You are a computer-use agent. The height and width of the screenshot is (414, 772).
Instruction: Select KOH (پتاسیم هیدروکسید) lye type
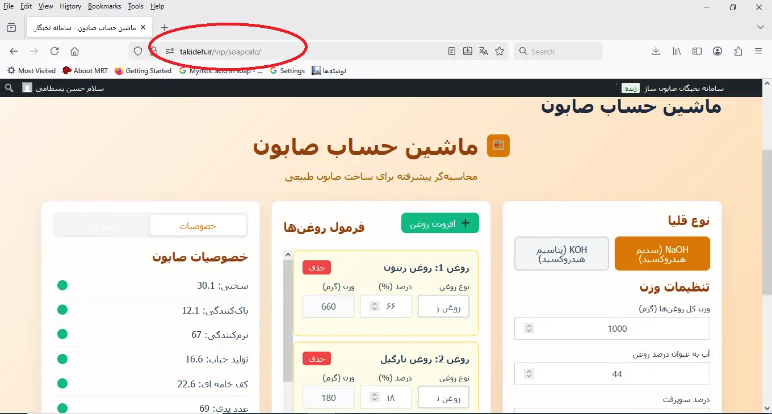click(561, 254)
